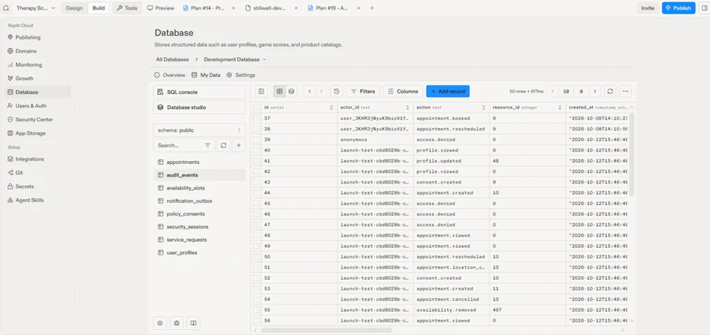This screenshot has width=710, height=335.
Task: Click the Add record button
Action: pyautogui.click(x=448, y=91)
